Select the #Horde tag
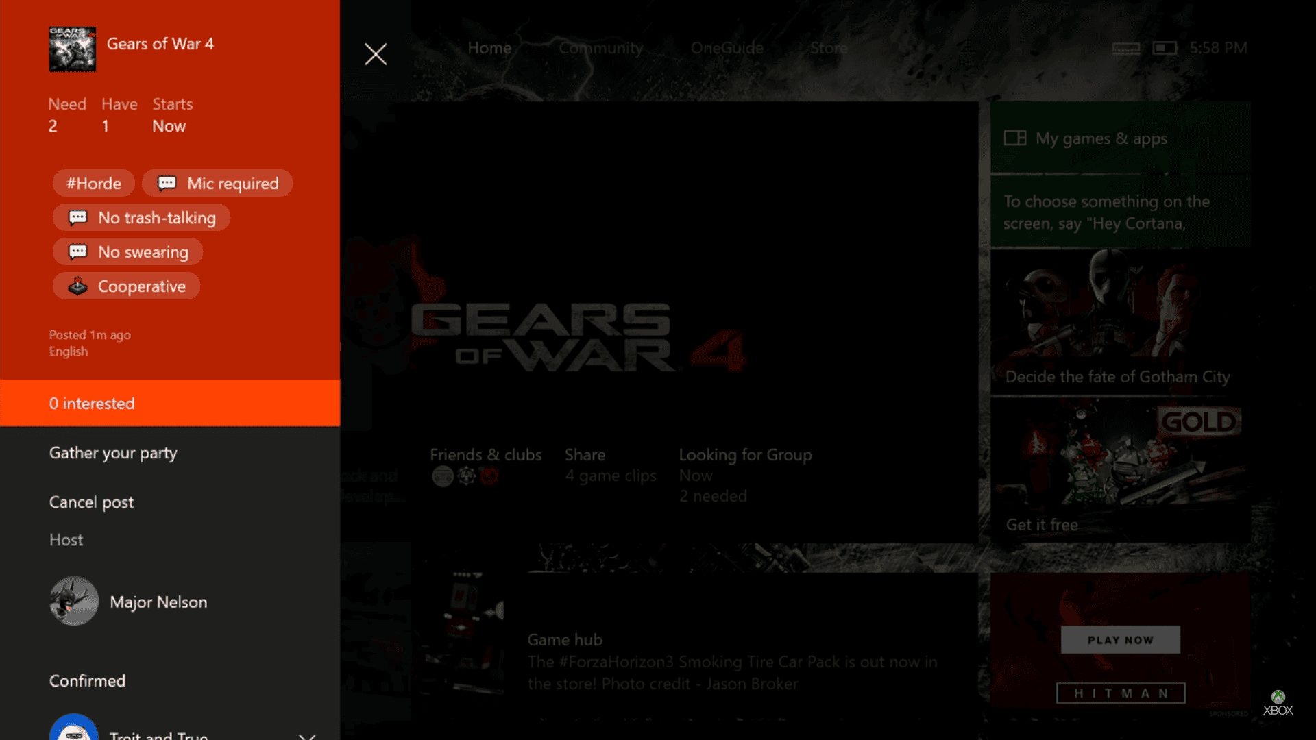Screen dimensions: 1316x740 click(x=94, y=183)
